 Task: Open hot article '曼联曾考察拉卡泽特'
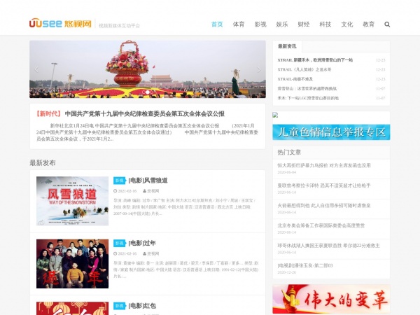324,185
